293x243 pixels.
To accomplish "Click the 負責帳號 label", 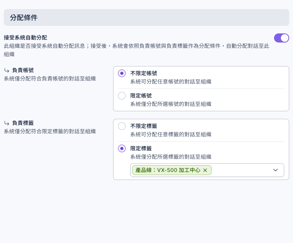I will (23, 70).
